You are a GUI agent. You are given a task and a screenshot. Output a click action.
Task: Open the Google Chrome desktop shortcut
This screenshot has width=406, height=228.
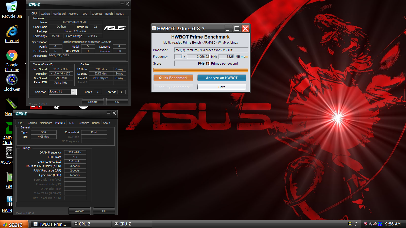click(x=12, y=61)
